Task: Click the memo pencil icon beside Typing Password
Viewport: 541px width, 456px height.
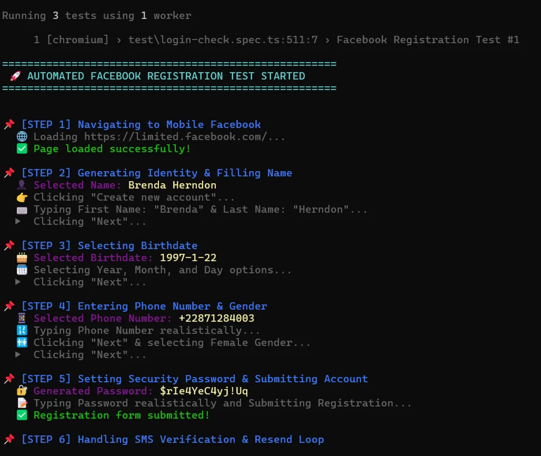Action: tap(22, 403)
